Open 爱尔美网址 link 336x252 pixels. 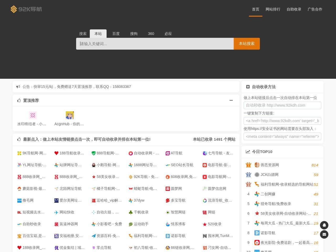click(68, 200)
